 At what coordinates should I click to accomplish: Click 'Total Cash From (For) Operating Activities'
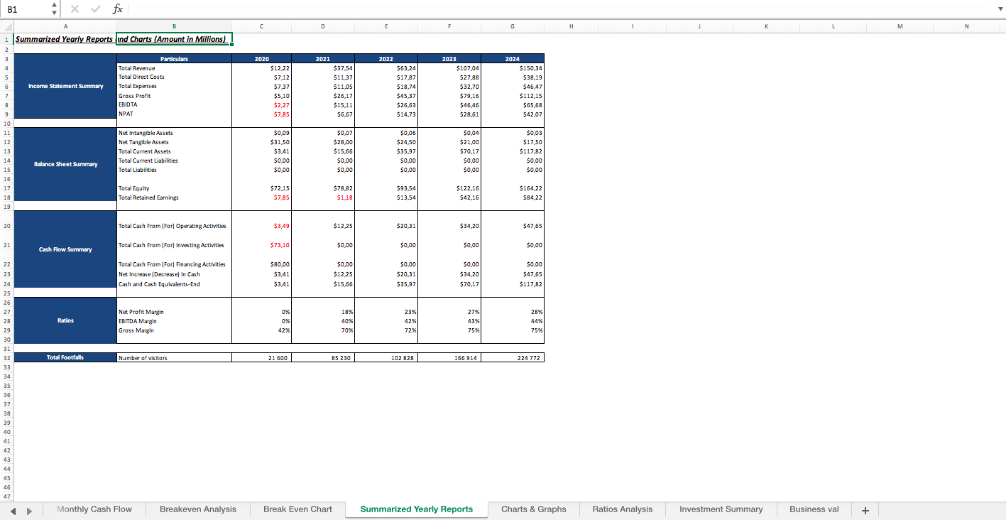coord(172,226)
